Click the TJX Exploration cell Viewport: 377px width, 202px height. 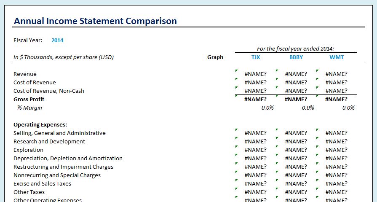[256, 150]
